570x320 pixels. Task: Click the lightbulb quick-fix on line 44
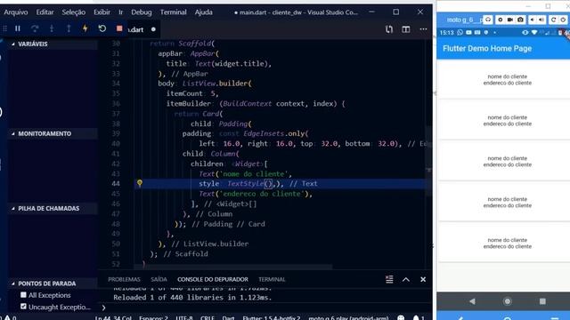pos(140,183)
